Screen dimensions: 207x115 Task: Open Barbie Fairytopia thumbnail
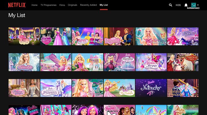[x=88, y=88]
